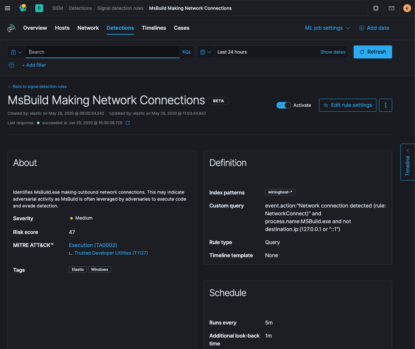Screen dimensions: 415x349
Task: Click the Timeline template value None
Action: point(272,255)
